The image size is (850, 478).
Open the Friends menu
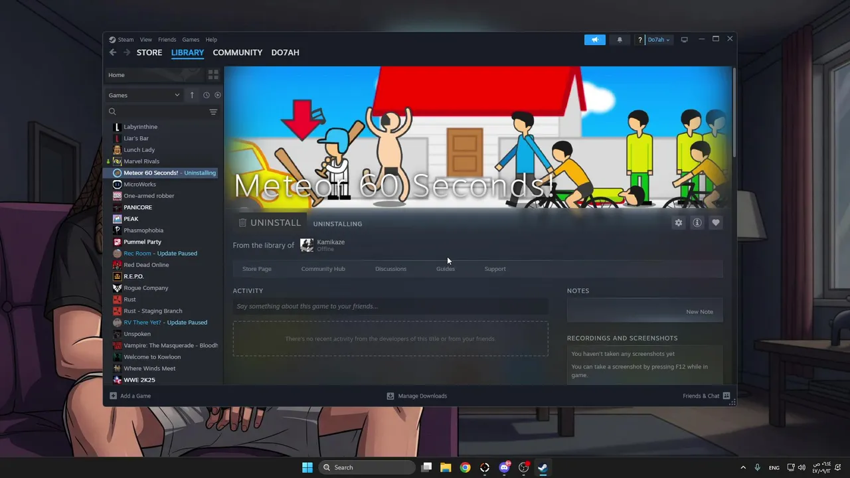tap(167, 40)
